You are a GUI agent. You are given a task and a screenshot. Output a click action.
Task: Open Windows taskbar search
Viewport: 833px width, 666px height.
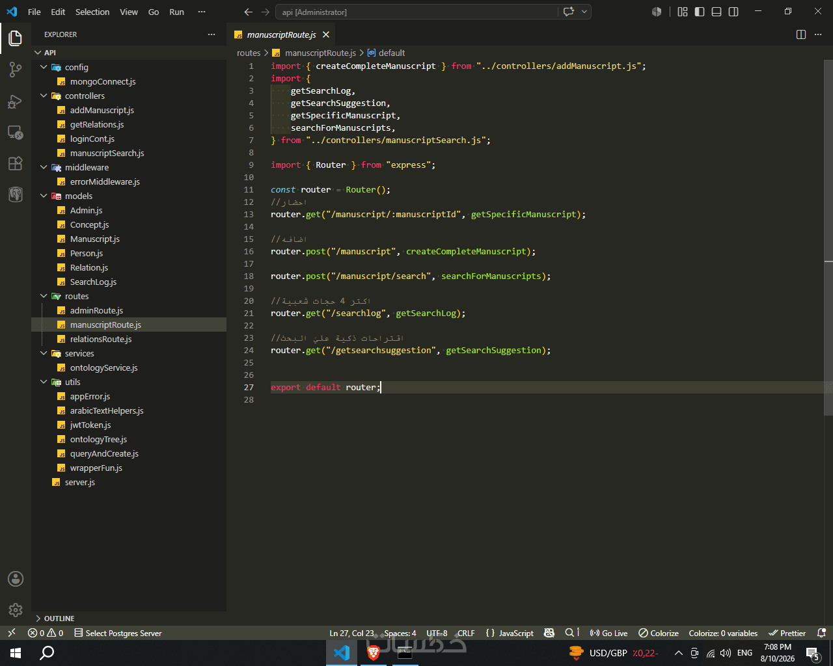point(47,653)
